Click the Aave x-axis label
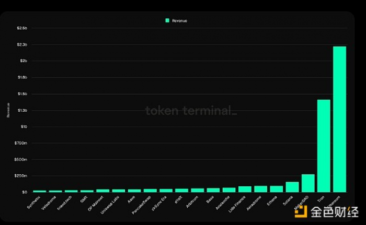The height and width of the screenshot is (225, 366). (x=131, y=199)
